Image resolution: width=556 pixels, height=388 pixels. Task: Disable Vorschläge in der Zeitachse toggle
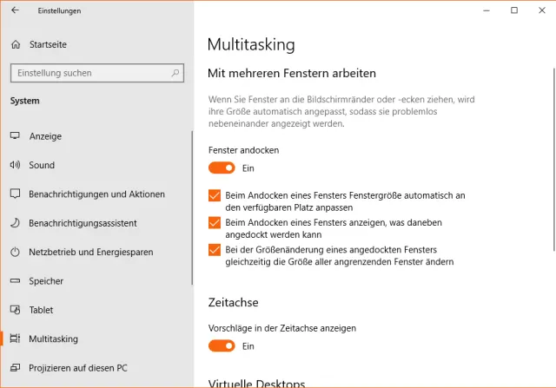click(x=222, y=345)
